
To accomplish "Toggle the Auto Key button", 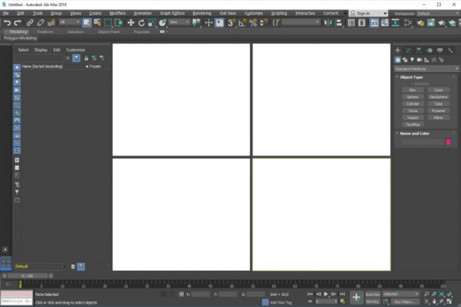I will [373, 294].
